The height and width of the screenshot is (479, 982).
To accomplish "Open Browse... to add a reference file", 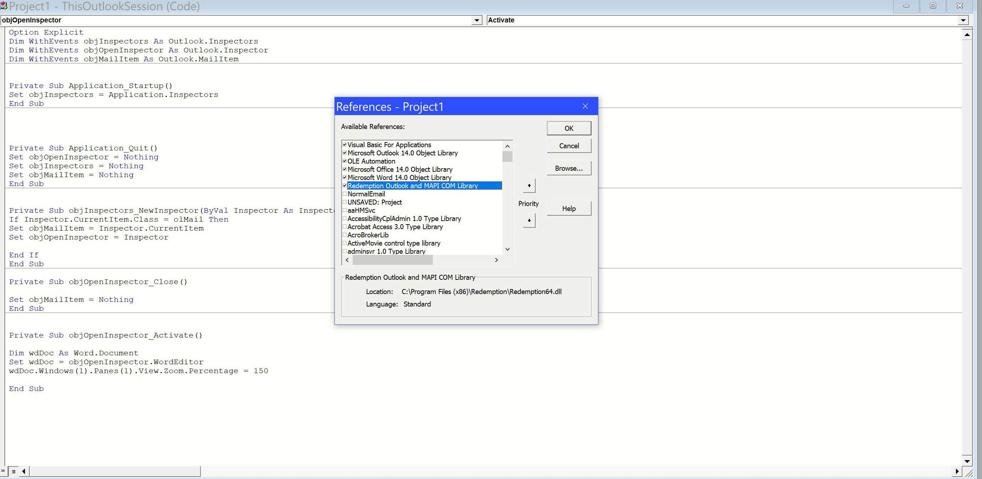I will pyautogui.click(x=569, y=169).
